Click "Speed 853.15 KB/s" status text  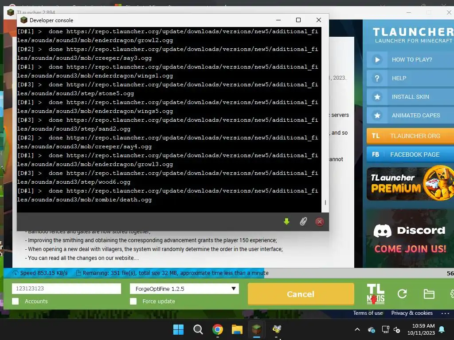tap(44, 273)
